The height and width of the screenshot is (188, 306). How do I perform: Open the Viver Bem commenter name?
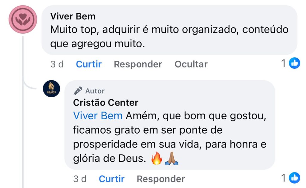click(x=73, y=16)
